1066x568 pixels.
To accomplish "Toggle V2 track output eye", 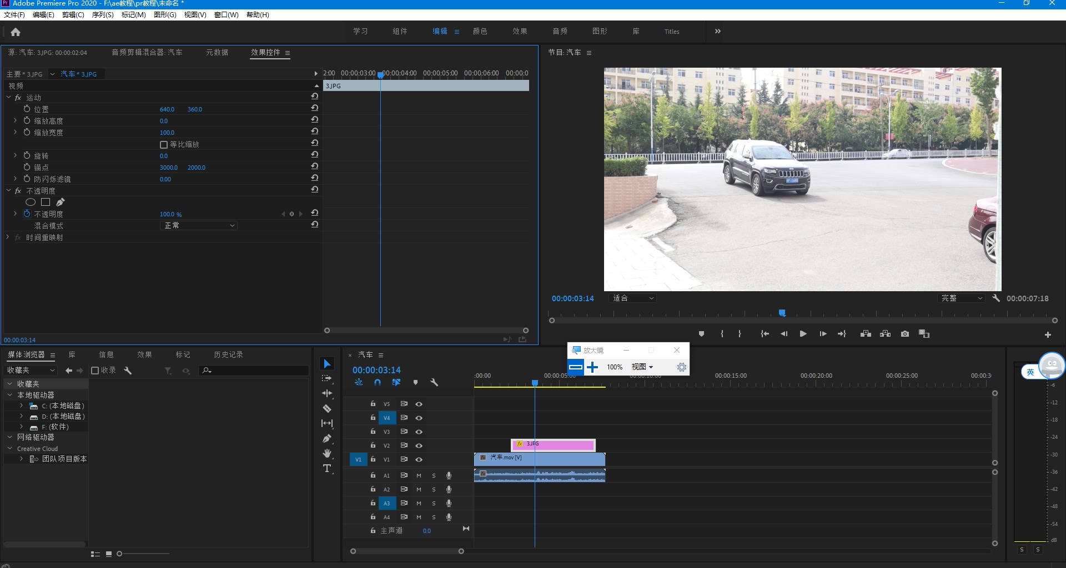I will coord(419,445).
